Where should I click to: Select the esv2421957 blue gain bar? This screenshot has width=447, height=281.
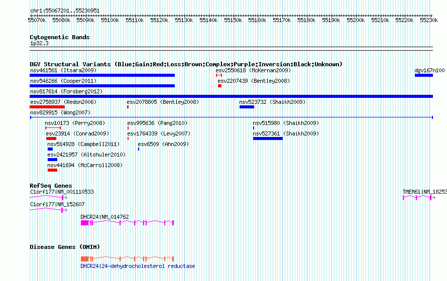click(x=52, y=160)
